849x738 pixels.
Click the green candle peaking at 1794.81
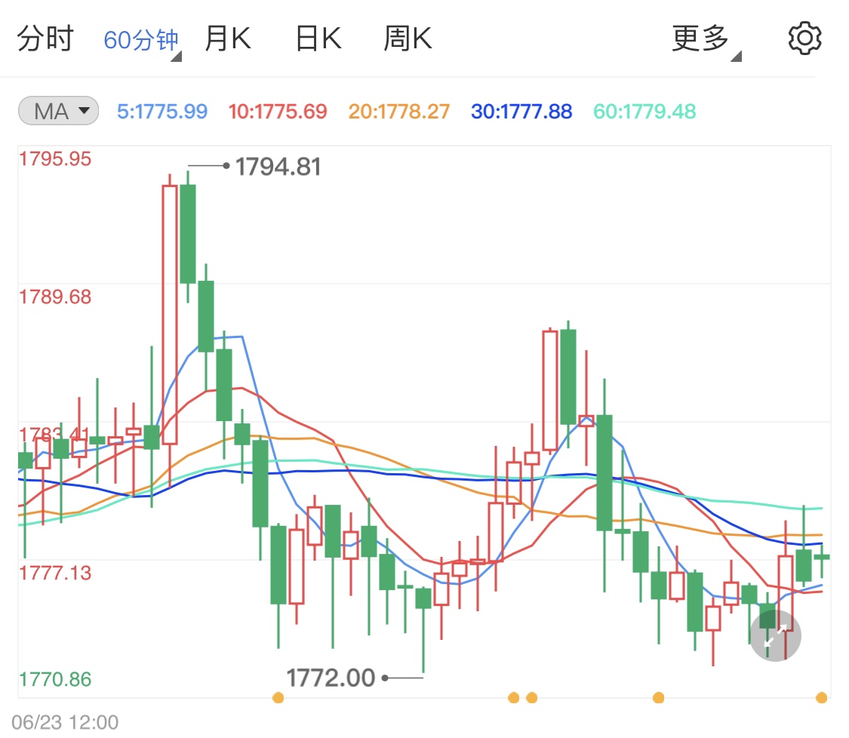(188, 234)
